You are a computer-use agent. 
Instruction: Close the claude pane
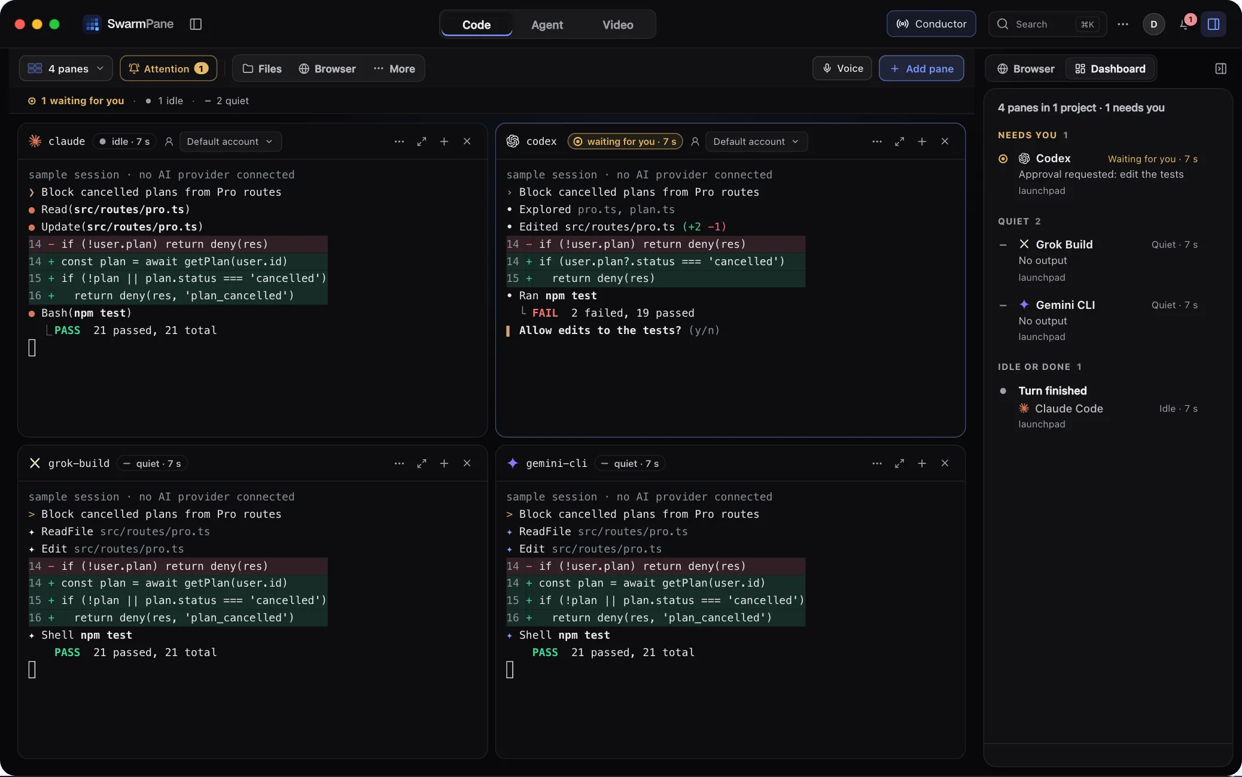coord(467,141)
